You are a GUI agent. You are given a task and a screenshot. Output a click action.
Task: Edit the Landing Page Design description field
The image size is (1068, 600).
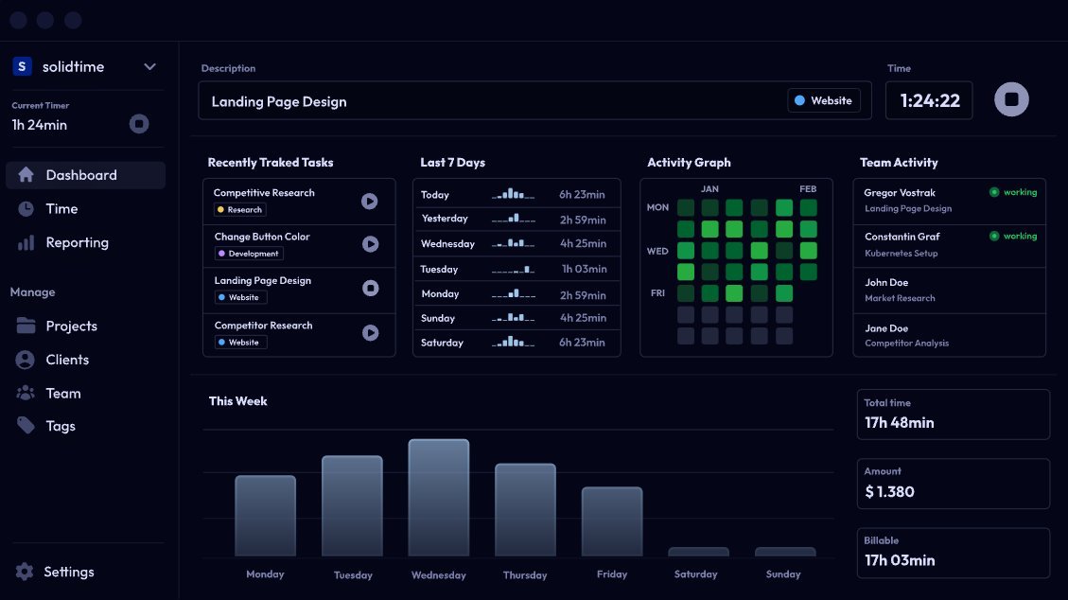click(x=473, y=101)
